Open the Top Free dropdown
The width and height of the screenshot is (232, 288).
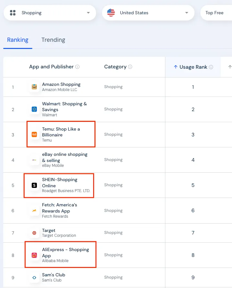click(216, 13)
